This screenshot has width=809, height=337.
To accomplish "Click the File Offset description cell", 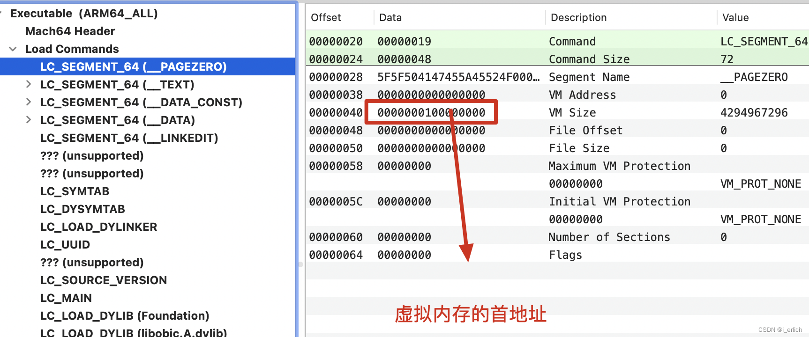I will coord(586,131).
